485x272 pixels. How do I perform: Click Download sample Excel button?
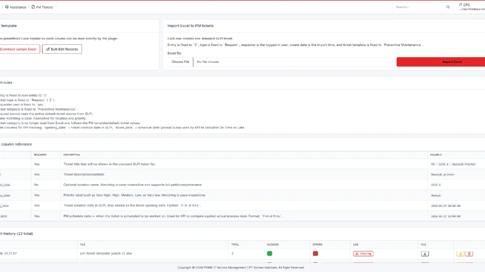pyautogui.click(x=18, y=49)
